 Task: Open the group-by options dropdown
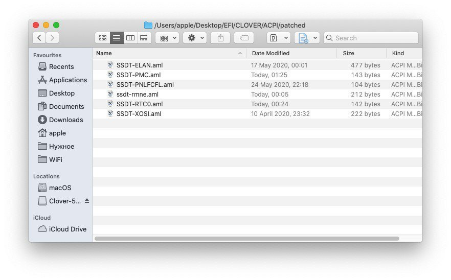pyautogui.click(x=167, y=38)
